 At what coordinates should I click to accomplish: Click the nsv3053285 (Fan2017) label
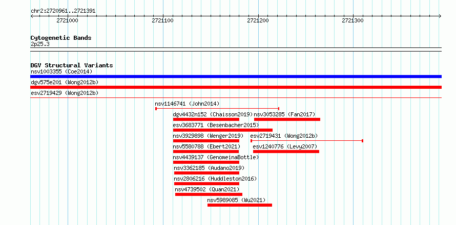pos(284,114)
